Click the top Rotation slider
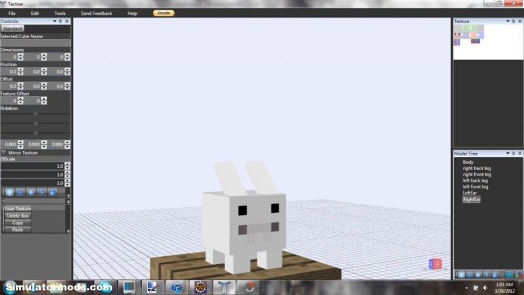This screenshot has height=295, width=524. [x=35, y=114]
